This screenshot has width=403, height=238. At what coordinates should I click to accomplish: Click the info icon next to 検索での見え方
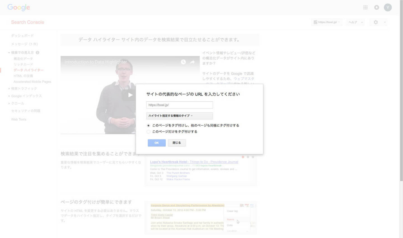coord(37,53)
